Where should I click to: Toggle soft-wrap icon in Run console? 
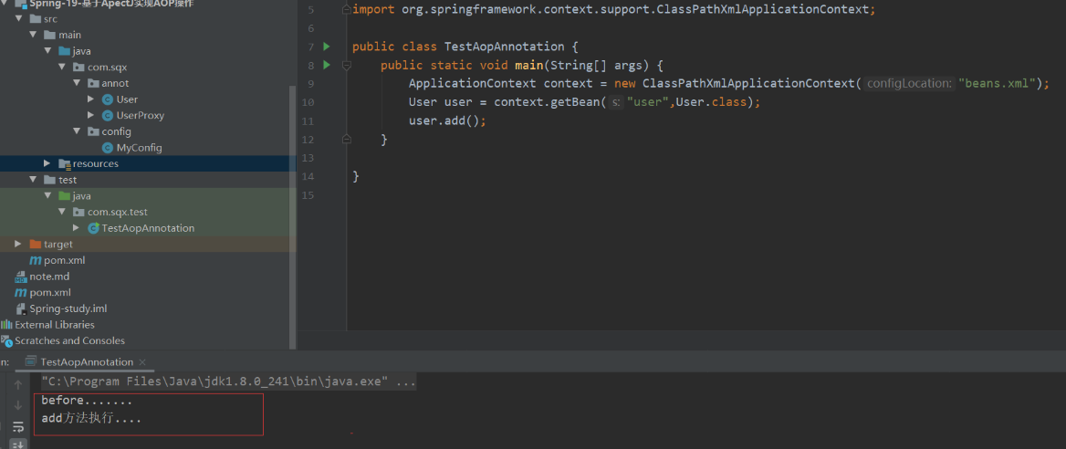[x=18, y=426]
